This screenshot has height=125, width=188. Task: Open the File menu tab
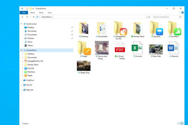[24, 12]
